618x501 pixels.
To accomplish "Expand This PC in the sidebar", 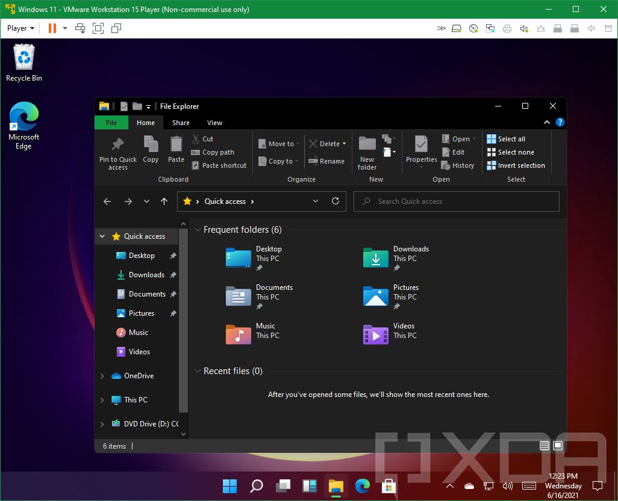I will 102,399.
